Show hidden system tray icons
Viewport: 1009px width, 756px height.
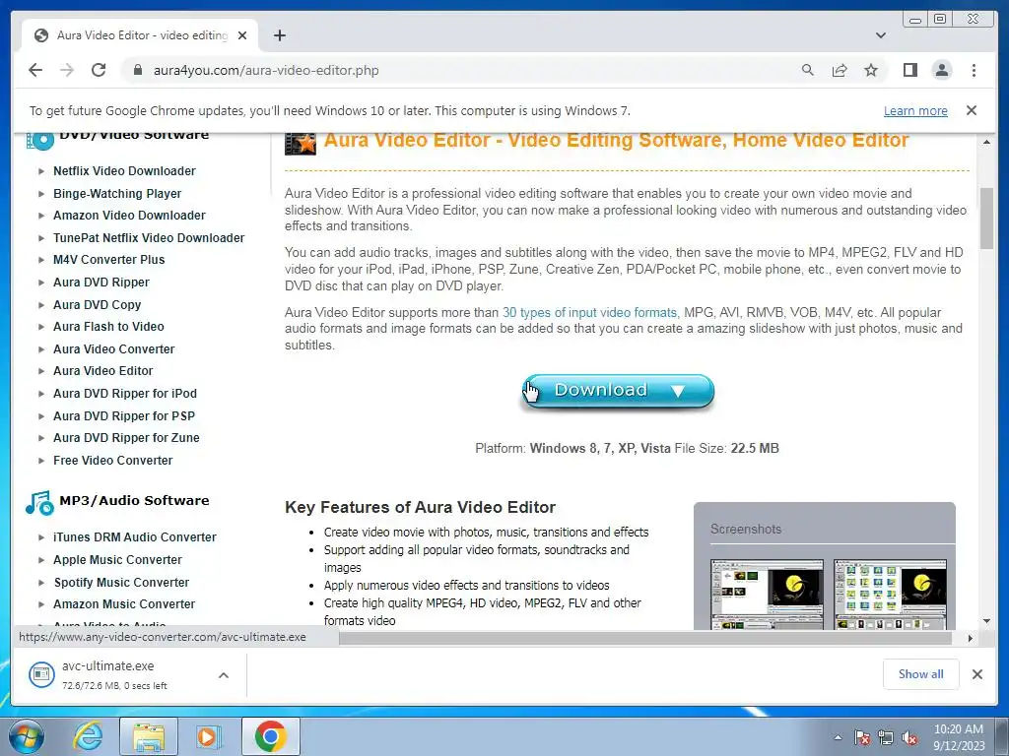pyautogui.click(x=838, y=738)
